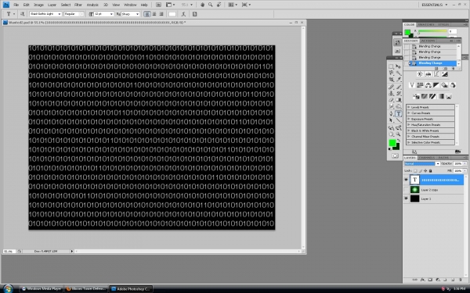Image resolution: width=470 pixels, height=293 pixels.
Task: Delete layer with trash icon
Action: click(461, 280)
